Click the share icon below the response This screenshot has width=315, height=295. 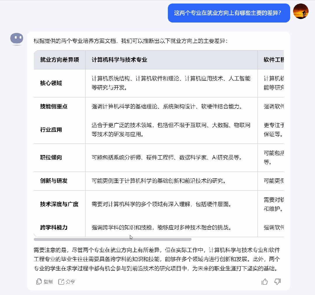coord(61,282)
